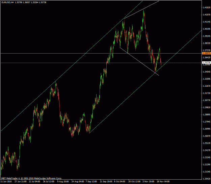Image resolution: width=211 pixels, height=184 pixels.
Task: Click the 1.28895 price axis label
Action: click(x=207, y=115)
